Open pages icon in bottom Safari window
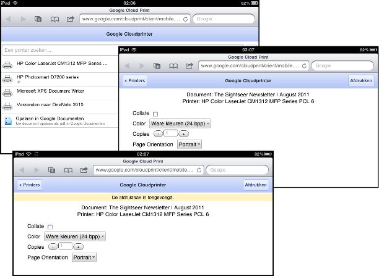This screenshot has width=379, height=276. [52, 170]
